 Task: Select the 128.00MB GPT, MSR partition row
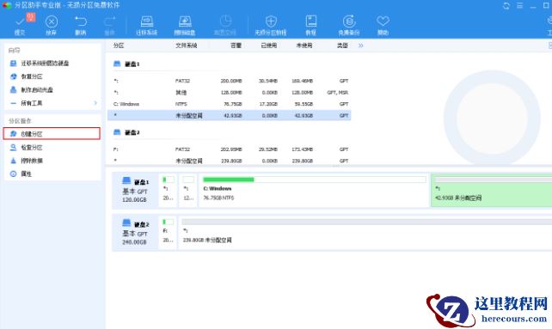pos(230,92)
